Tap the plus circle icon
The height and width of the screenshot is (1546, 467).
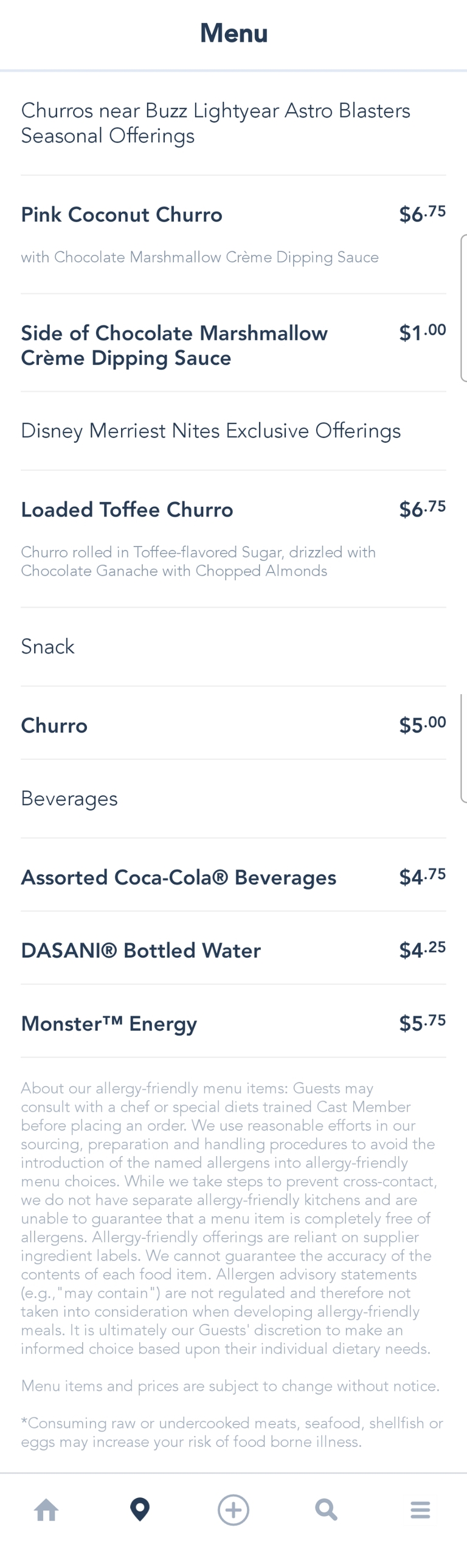tap(233, 1509)
